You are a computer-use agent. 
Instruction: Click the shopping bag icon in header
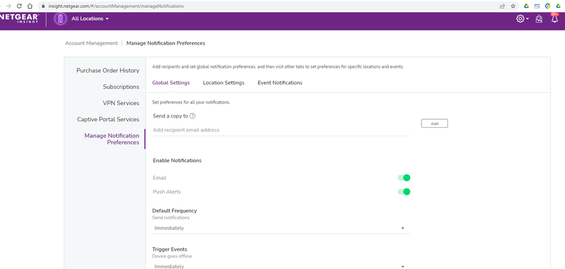click(x=539, y=19)
